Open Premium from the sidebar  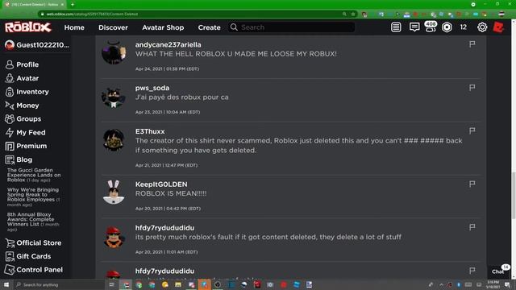(x=26, y=146)
